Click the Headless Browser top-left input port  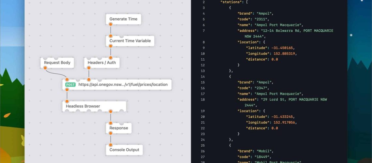click(67, 101)
